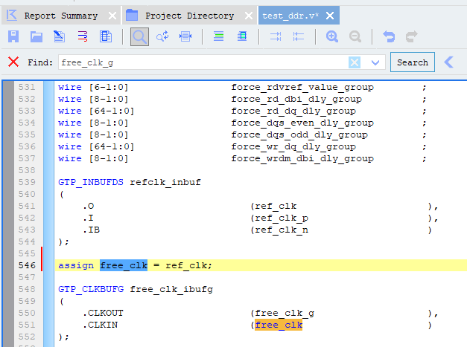This screenshot has height=347, width=467.
Task: Click the Undo arrow icon
Action: click(389, 36)
